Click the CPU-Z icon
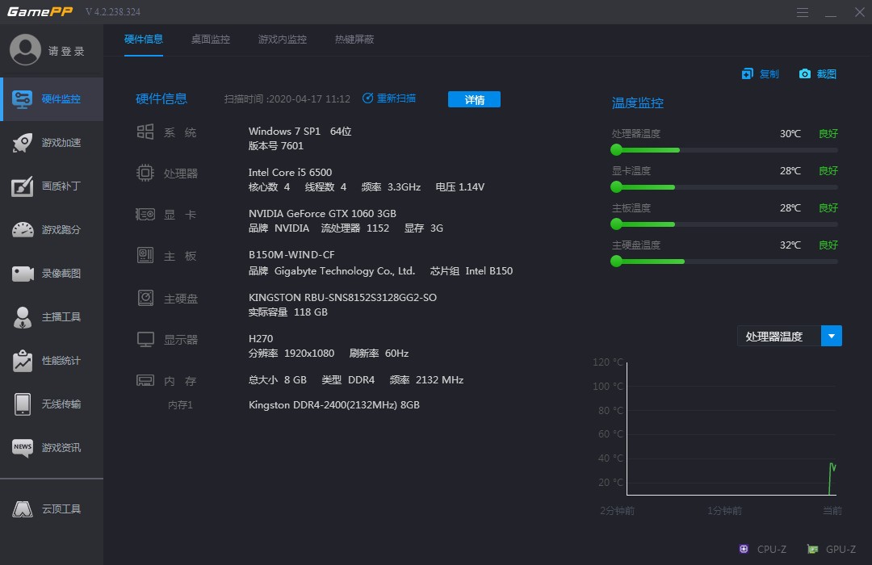872x565 pixels. (744, 549)
